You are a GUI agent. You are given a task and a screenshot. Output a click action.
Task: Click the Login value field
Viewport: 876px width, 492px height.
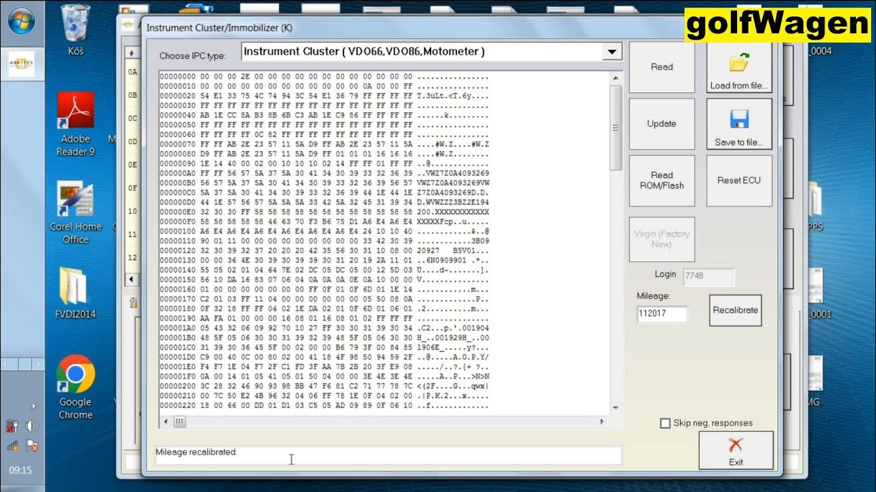coord(709,277)
